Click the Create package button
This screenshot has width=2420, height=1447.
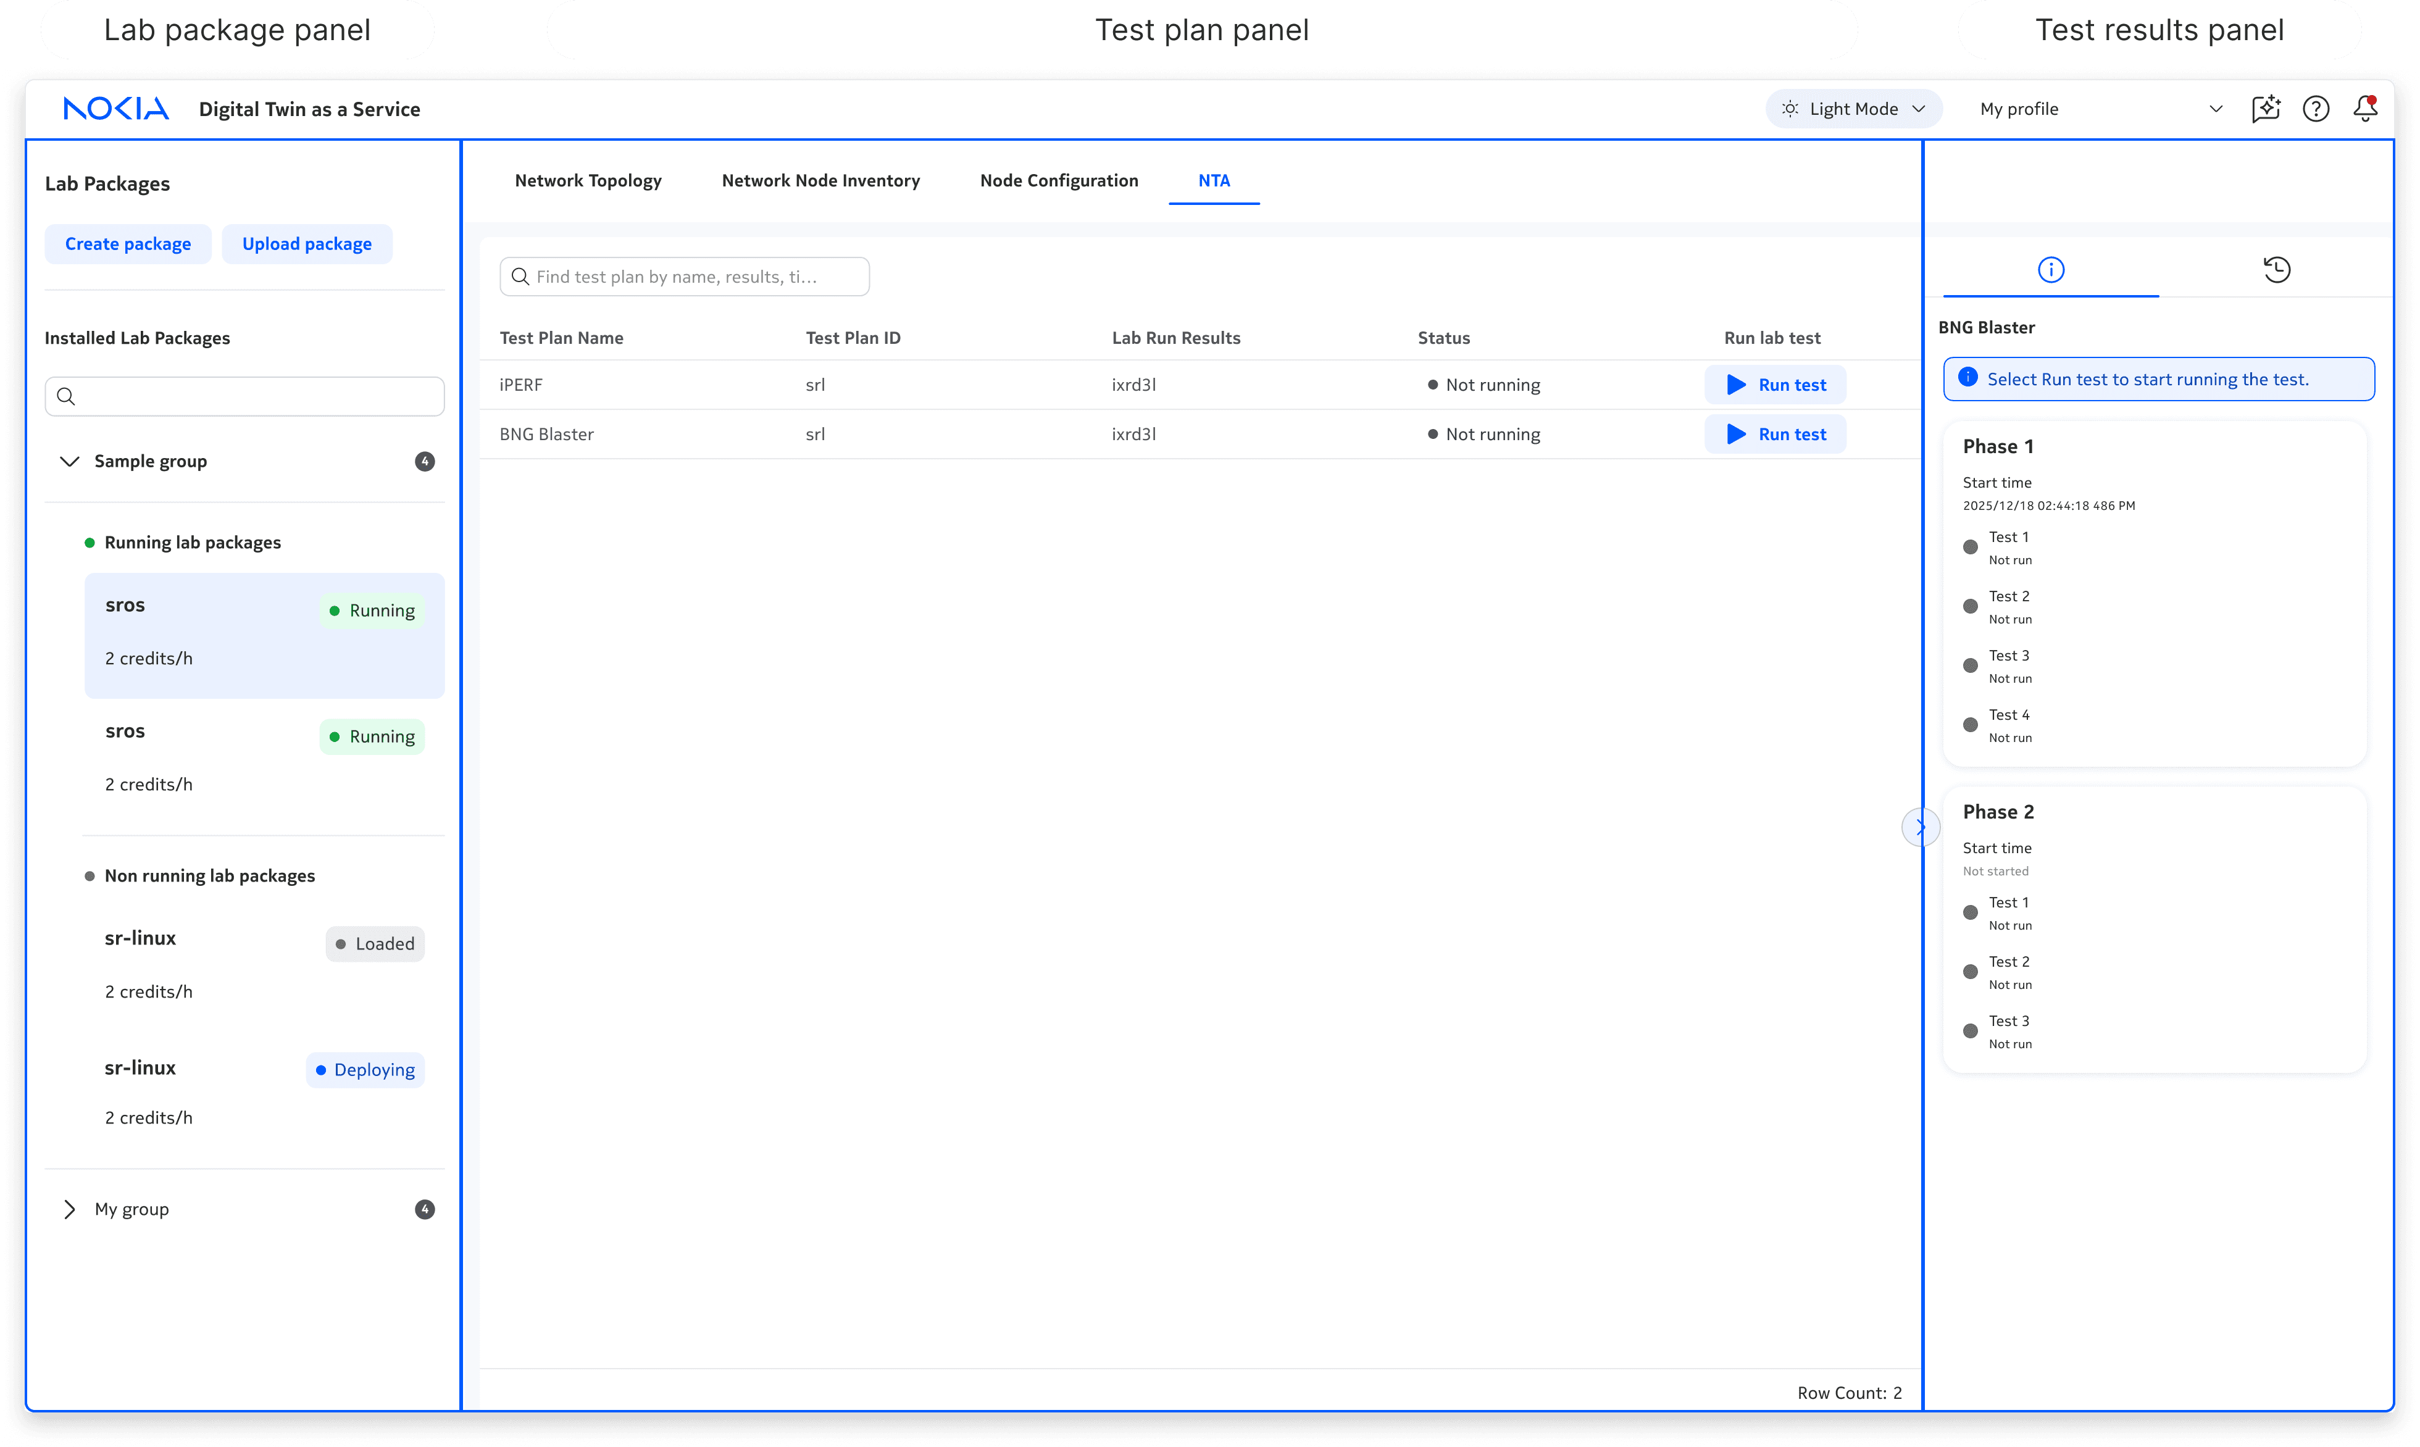pos(128,244)
